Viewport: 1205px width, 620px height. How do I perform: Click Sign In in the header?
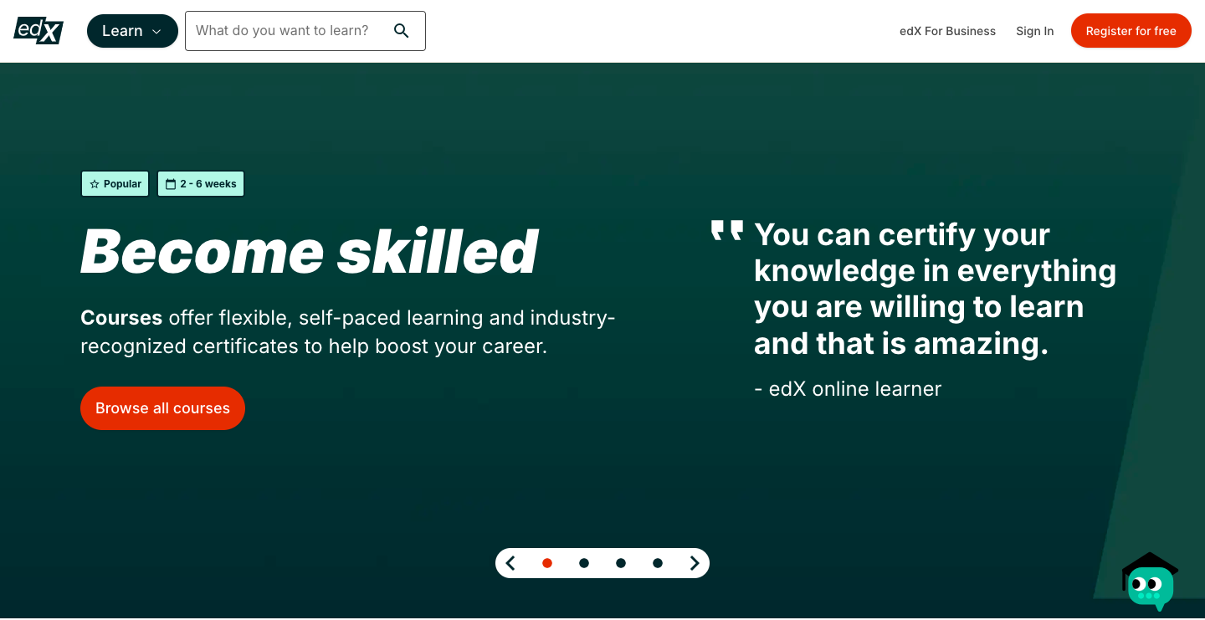coord(1035,31)
